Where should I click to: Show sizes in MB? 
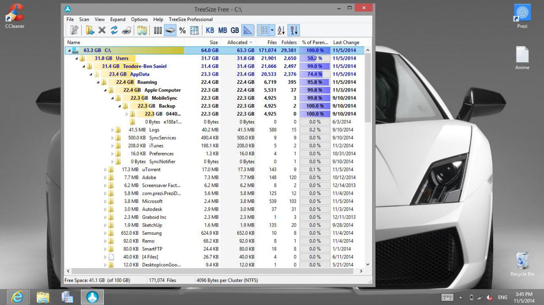click(223, 30)
